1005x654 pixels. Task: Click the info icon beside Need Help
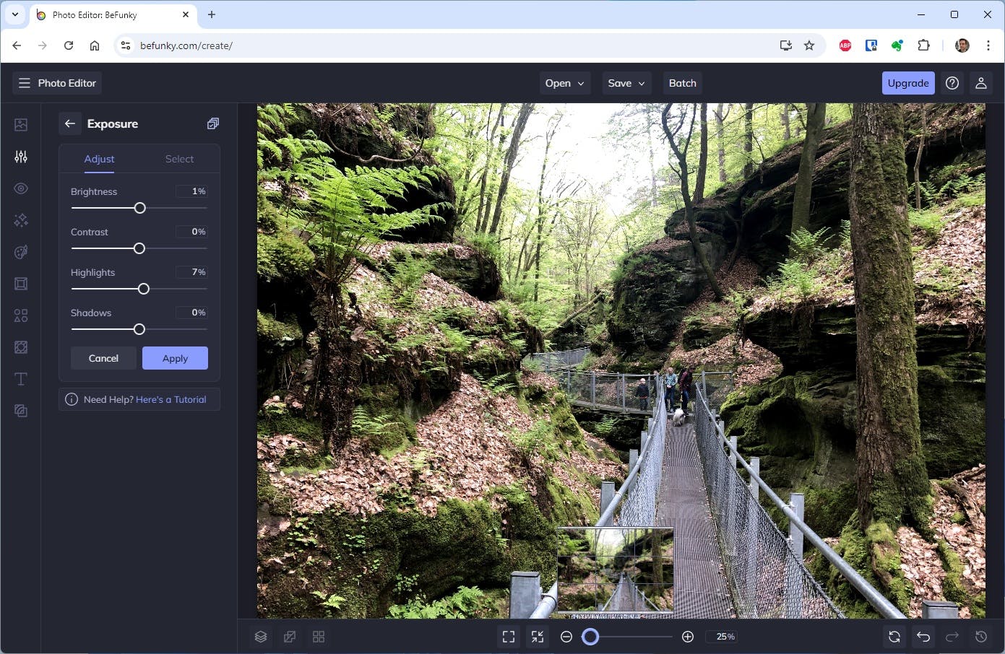[72, 399]
